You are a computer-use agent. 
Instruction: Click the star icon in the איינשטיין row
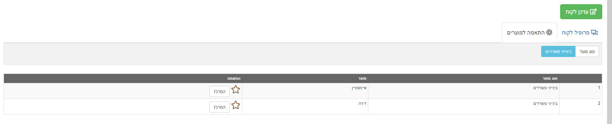[236, 90]
